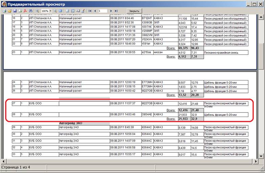Maximize the preview window

[x=255, y=4]
